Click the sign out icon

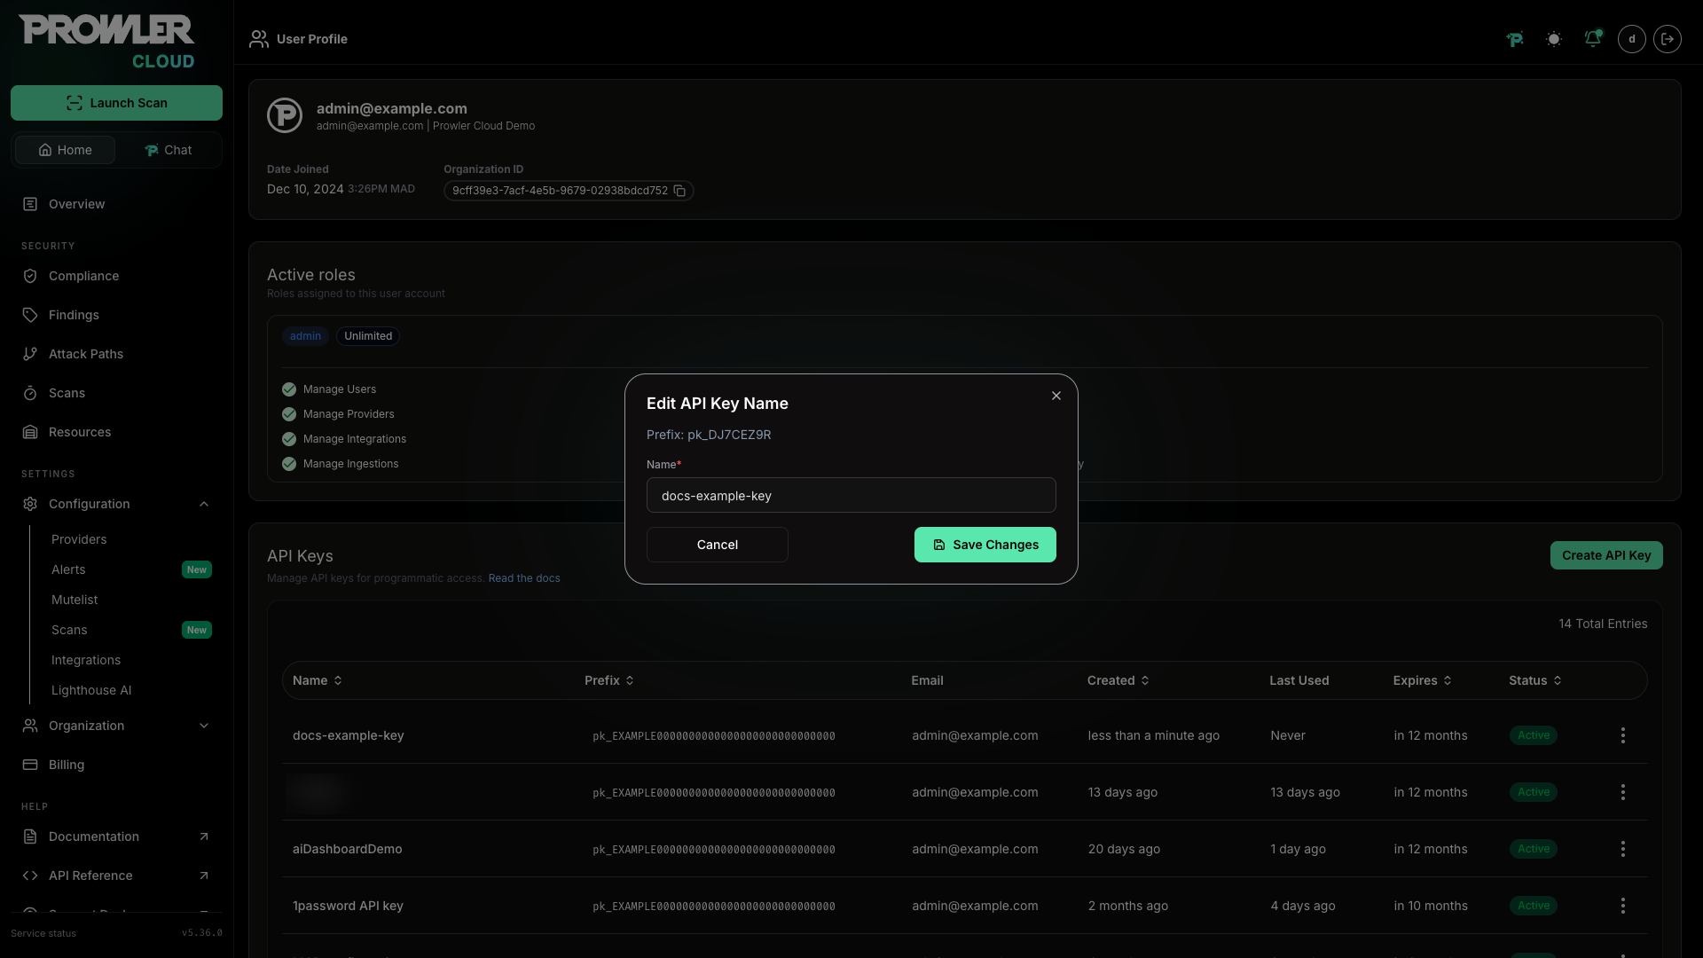(1668, 39)
